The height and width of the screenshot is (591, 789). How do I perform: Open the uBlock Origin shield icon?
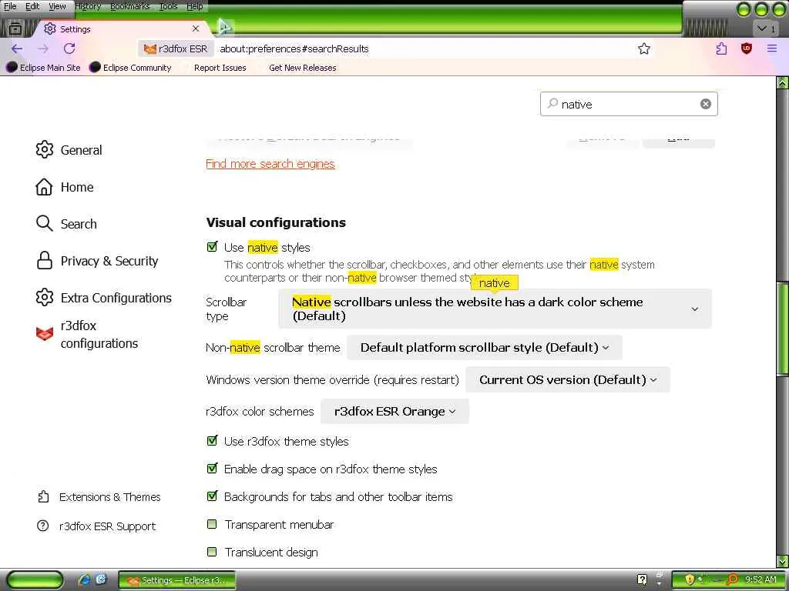tap(747, 48)
